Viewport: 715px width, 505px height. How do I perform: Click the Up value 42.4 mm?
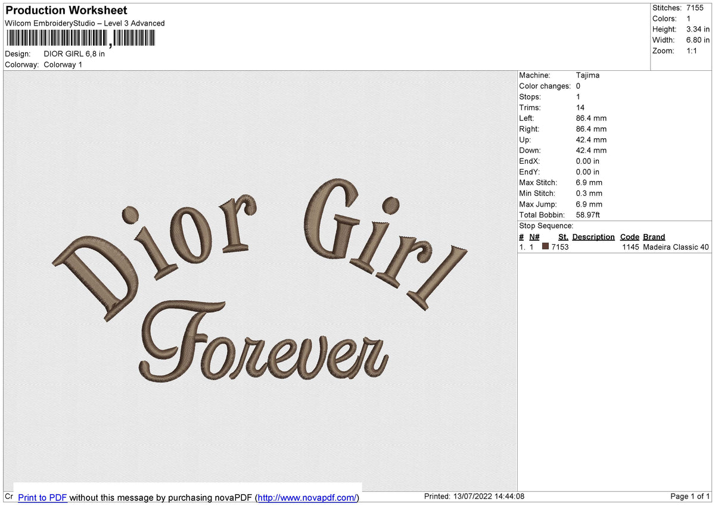coord(591,139)
